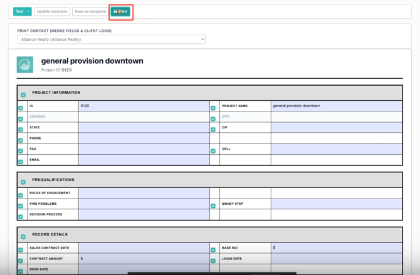Uncheck the Project Name checkbox

coord(213,108)
